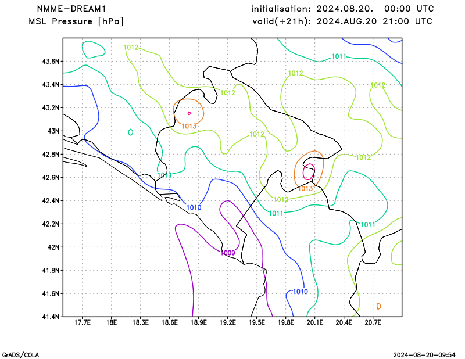The image size is (465, 359).
Task: Click the NMME-DREAM1 model title
Action: click(71, 9)
